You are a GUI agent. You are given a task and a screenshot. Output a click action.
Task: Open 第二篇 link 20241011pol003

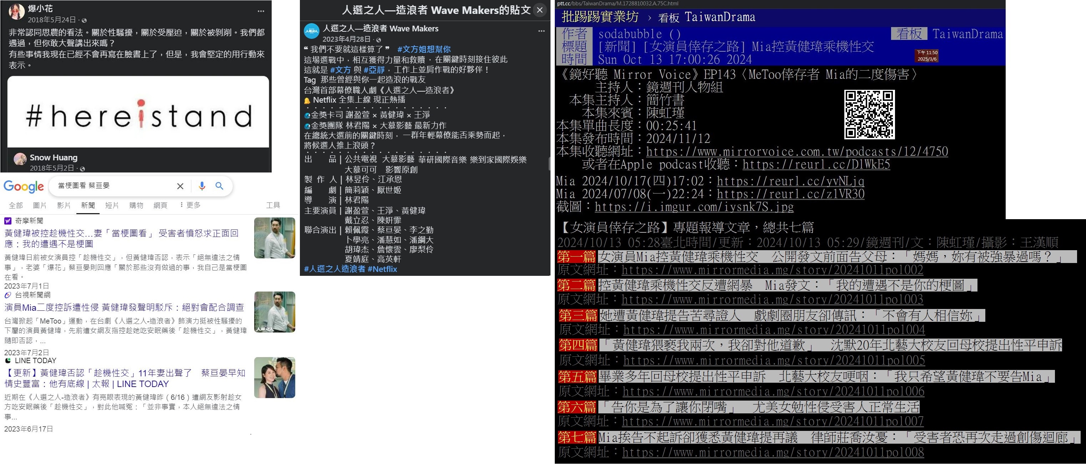pyautogui.click(x=772, y=299)
